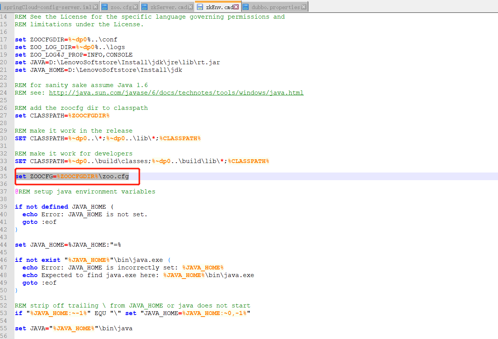Click 'REM strip off trailing \ from JAVA_HOME' line
Image resolution: width=498 pixels, height=339 pixels.
tap(133, 306)
